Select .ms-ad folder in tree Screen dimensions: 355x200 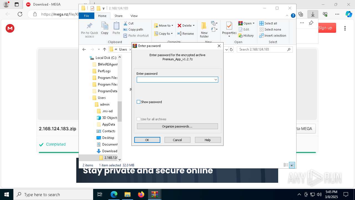click(105, 111)
